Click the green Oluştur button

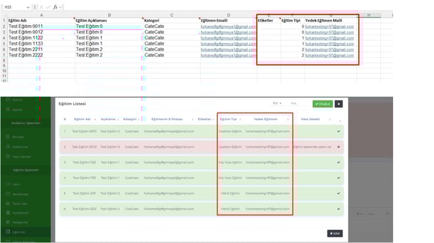click(322, 104)
